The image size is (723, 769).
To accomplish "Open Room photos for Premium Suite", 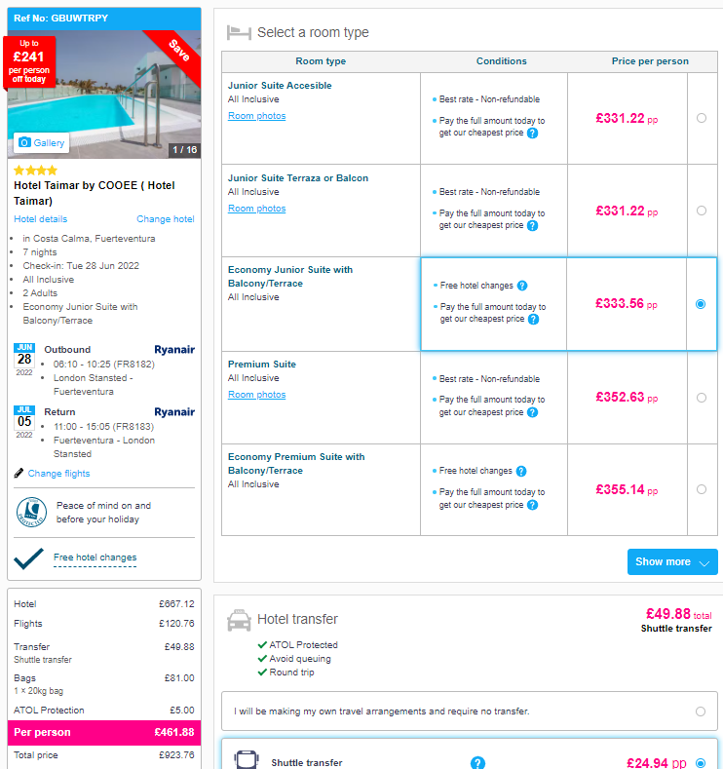I will click(x=257, y=395).
